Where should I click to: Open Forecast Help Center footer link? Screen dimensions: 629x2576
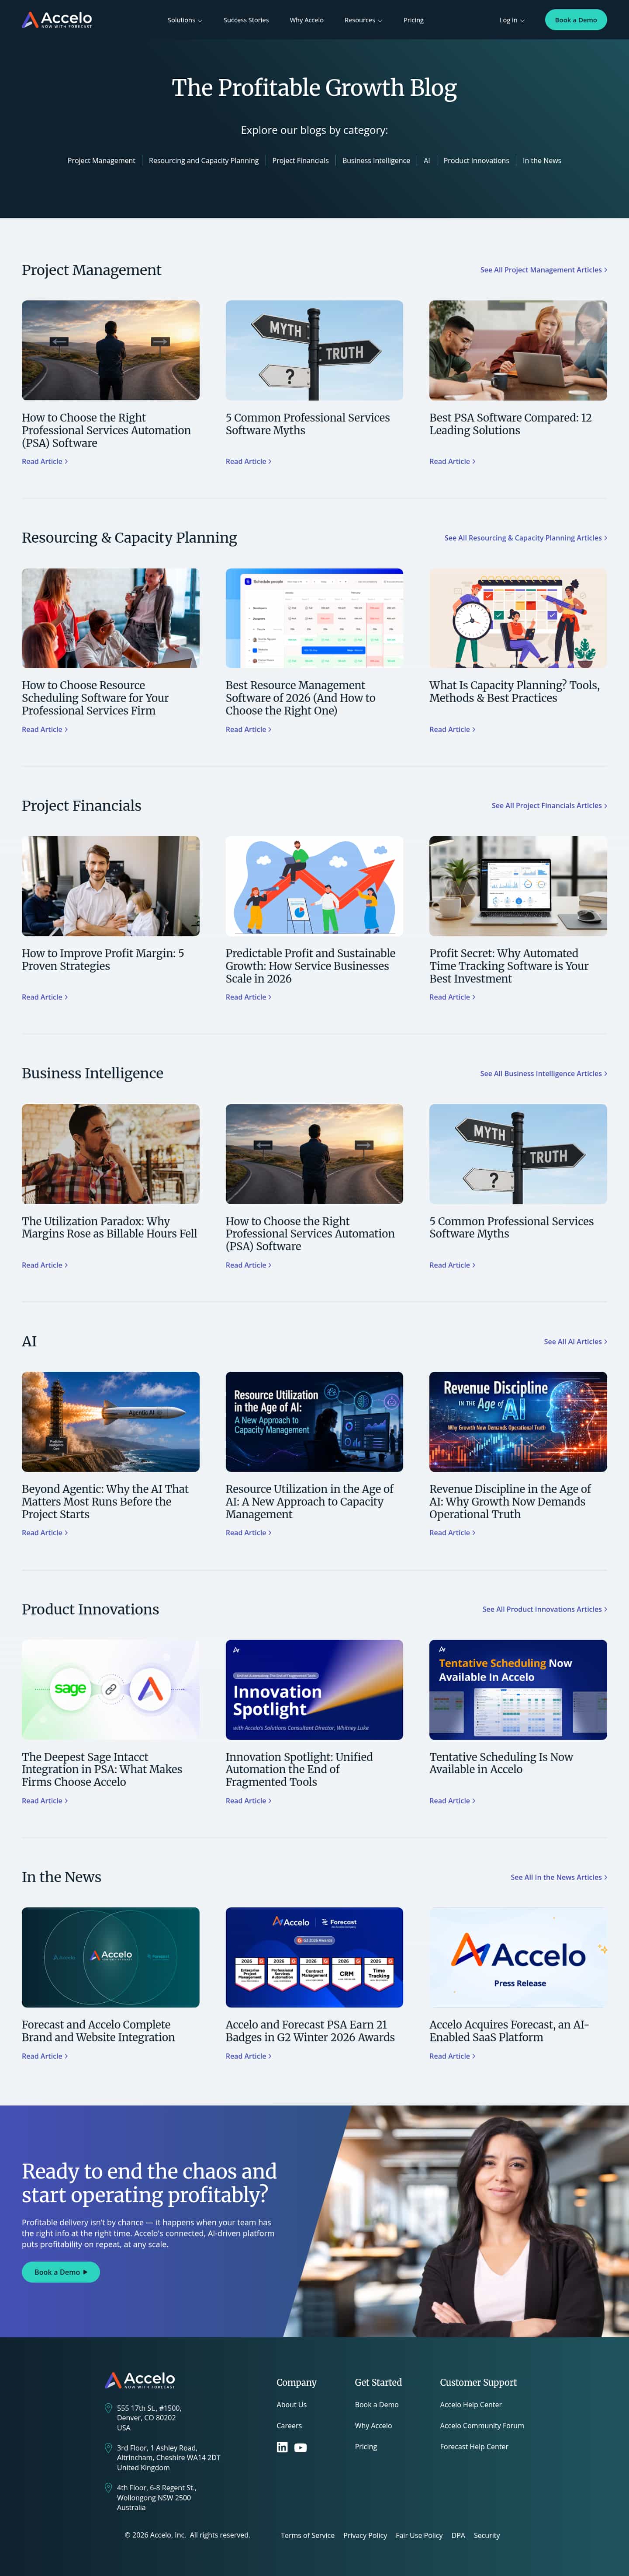[x=474, y=2447]
